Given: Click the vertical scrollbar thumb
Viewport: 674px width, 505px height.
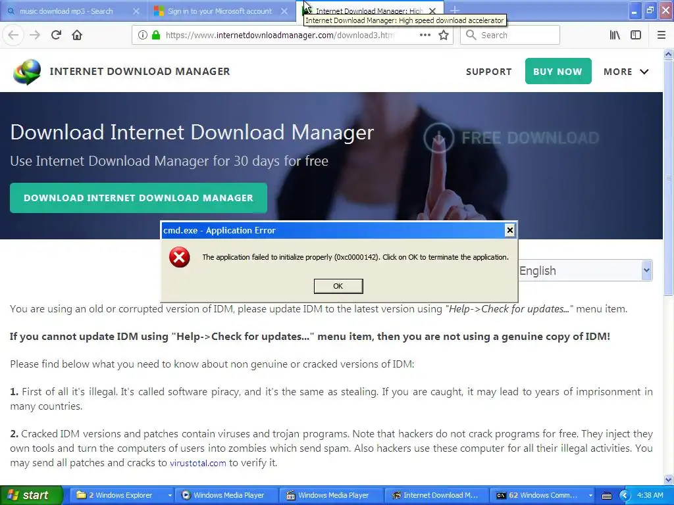Looking at the screenshot, I should point(668,178).
